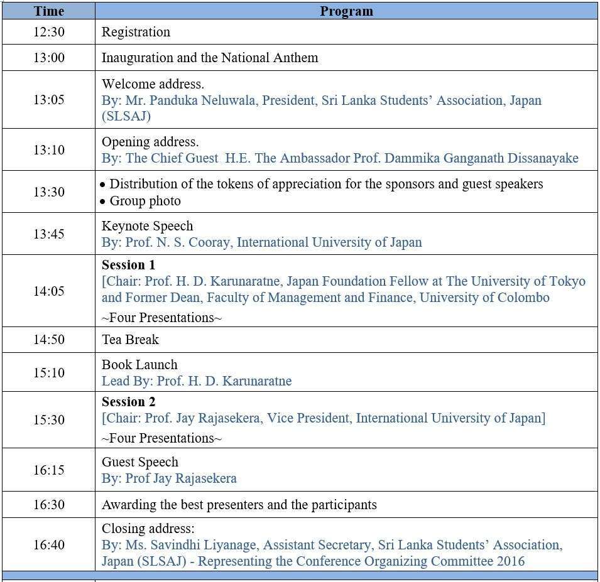Select Inauguration and the National Anthem row
This screenshot has width=600, height=582.
(x=210, y=58)
